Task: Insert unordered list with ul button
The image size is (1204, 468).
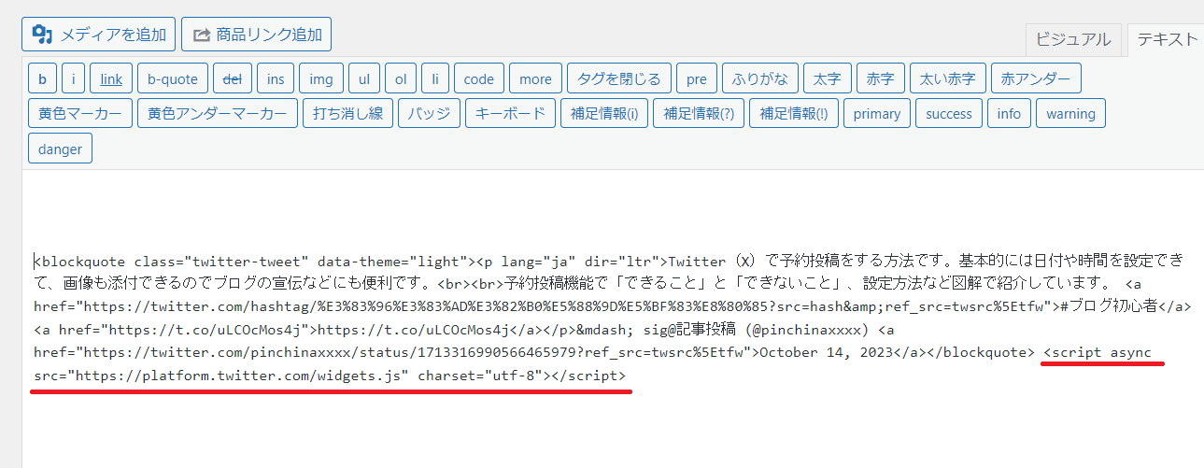Action: [x=363, y=78]
